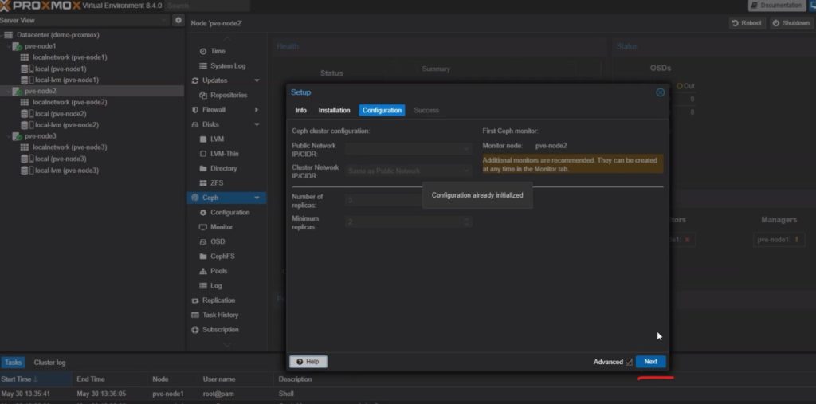Open the Ceph Log menu item
816x404 pixels.
[216, 286]
